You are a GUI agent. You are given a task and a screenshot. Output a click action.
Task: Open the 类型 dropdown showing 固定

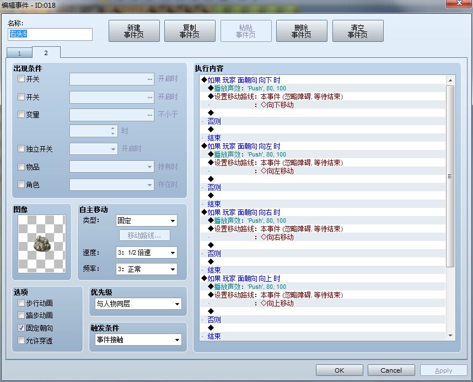coord(147,220)
